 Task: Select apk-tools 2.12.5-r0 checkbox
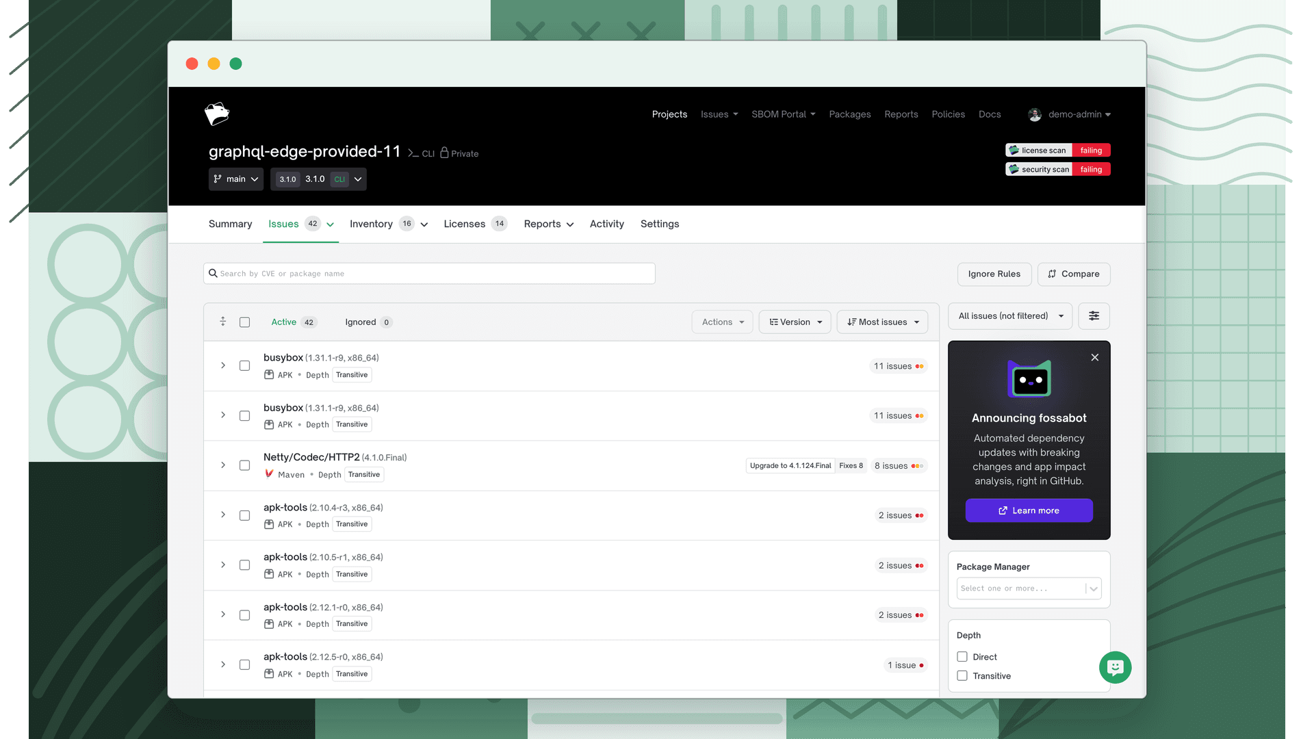[244, 664]
